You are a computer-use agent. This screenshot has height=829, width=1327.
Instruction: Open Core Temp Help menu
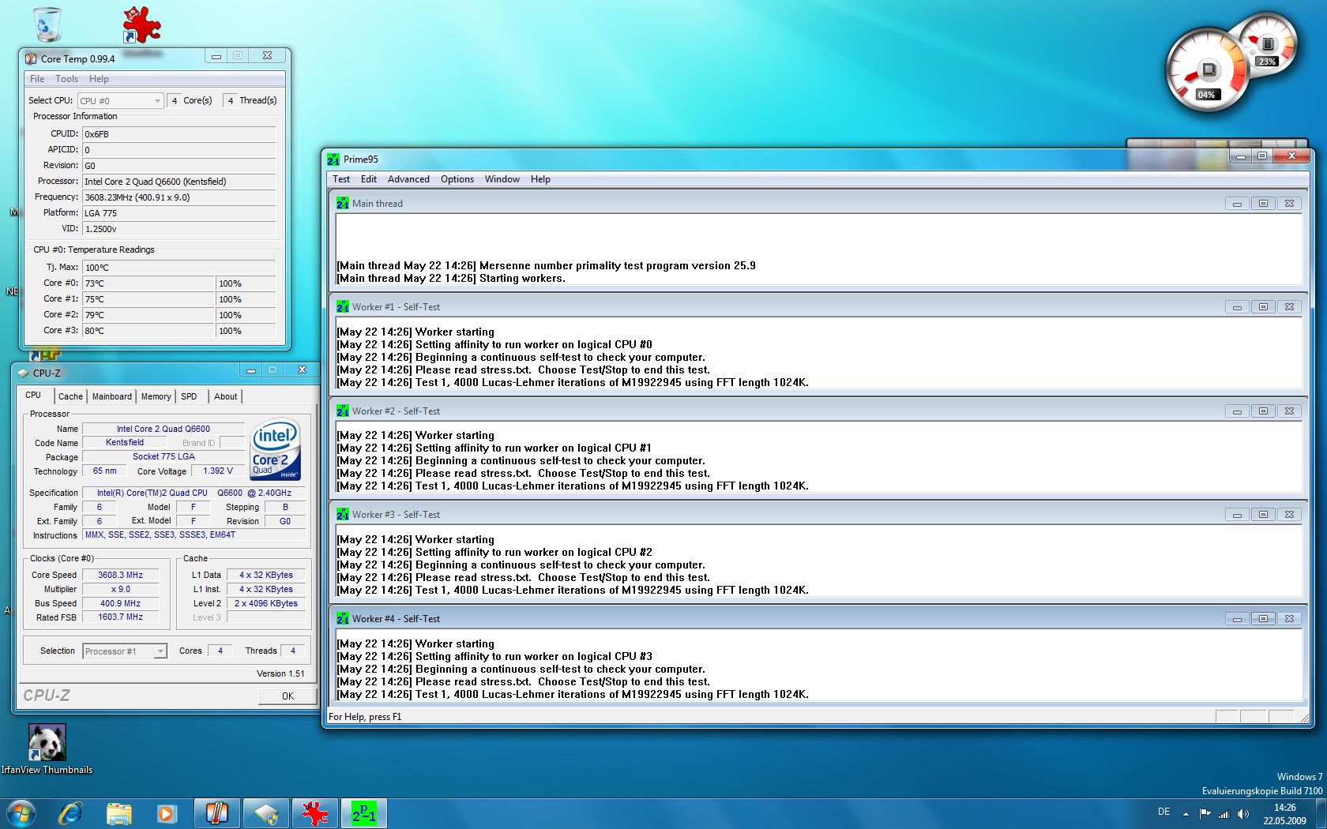[99, 79]
